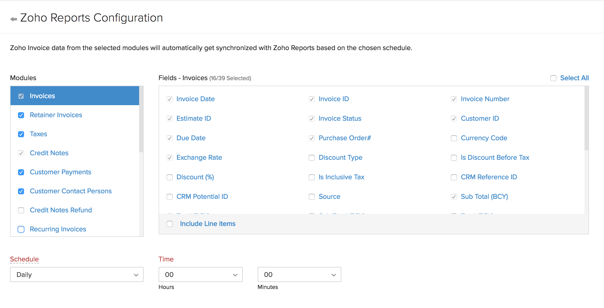Uncheck the Taxes module checkbox
604x308 pixels.
coord(21,134)
